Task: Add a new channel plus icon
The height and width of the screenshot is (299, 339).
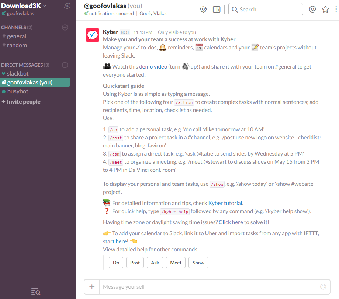Action: (65, 27)
